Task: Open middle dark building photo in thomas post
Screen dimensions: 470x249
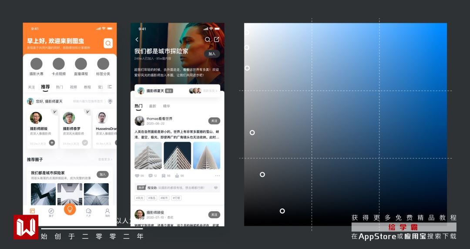Action: click(x=178, y=155)
